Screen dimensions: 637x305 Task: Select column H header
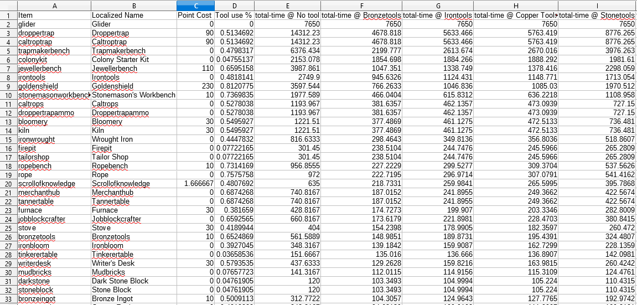click(x=516, y=6)
